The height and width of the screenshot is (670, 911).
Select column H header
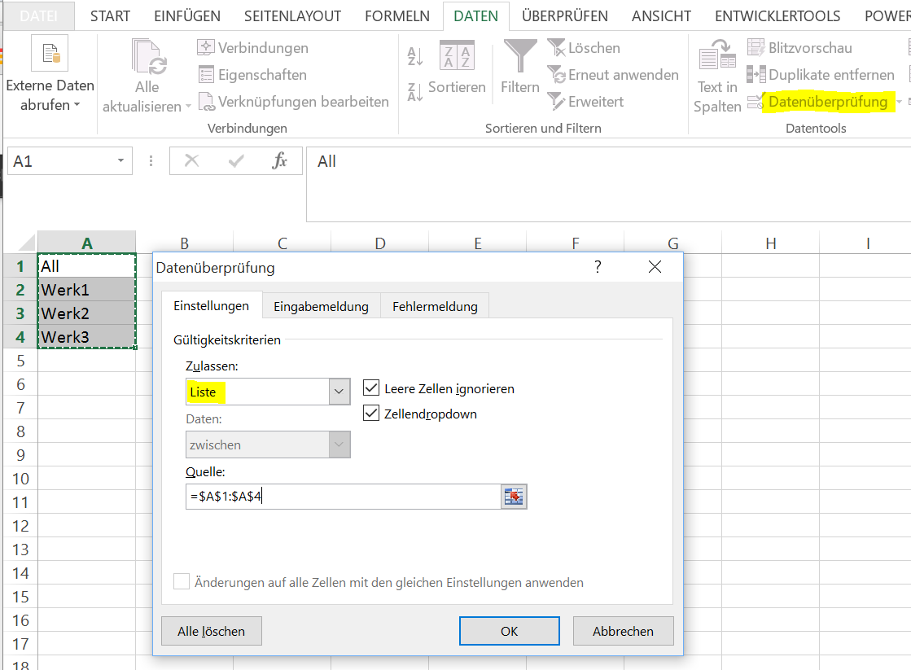(x=770, y=243)
